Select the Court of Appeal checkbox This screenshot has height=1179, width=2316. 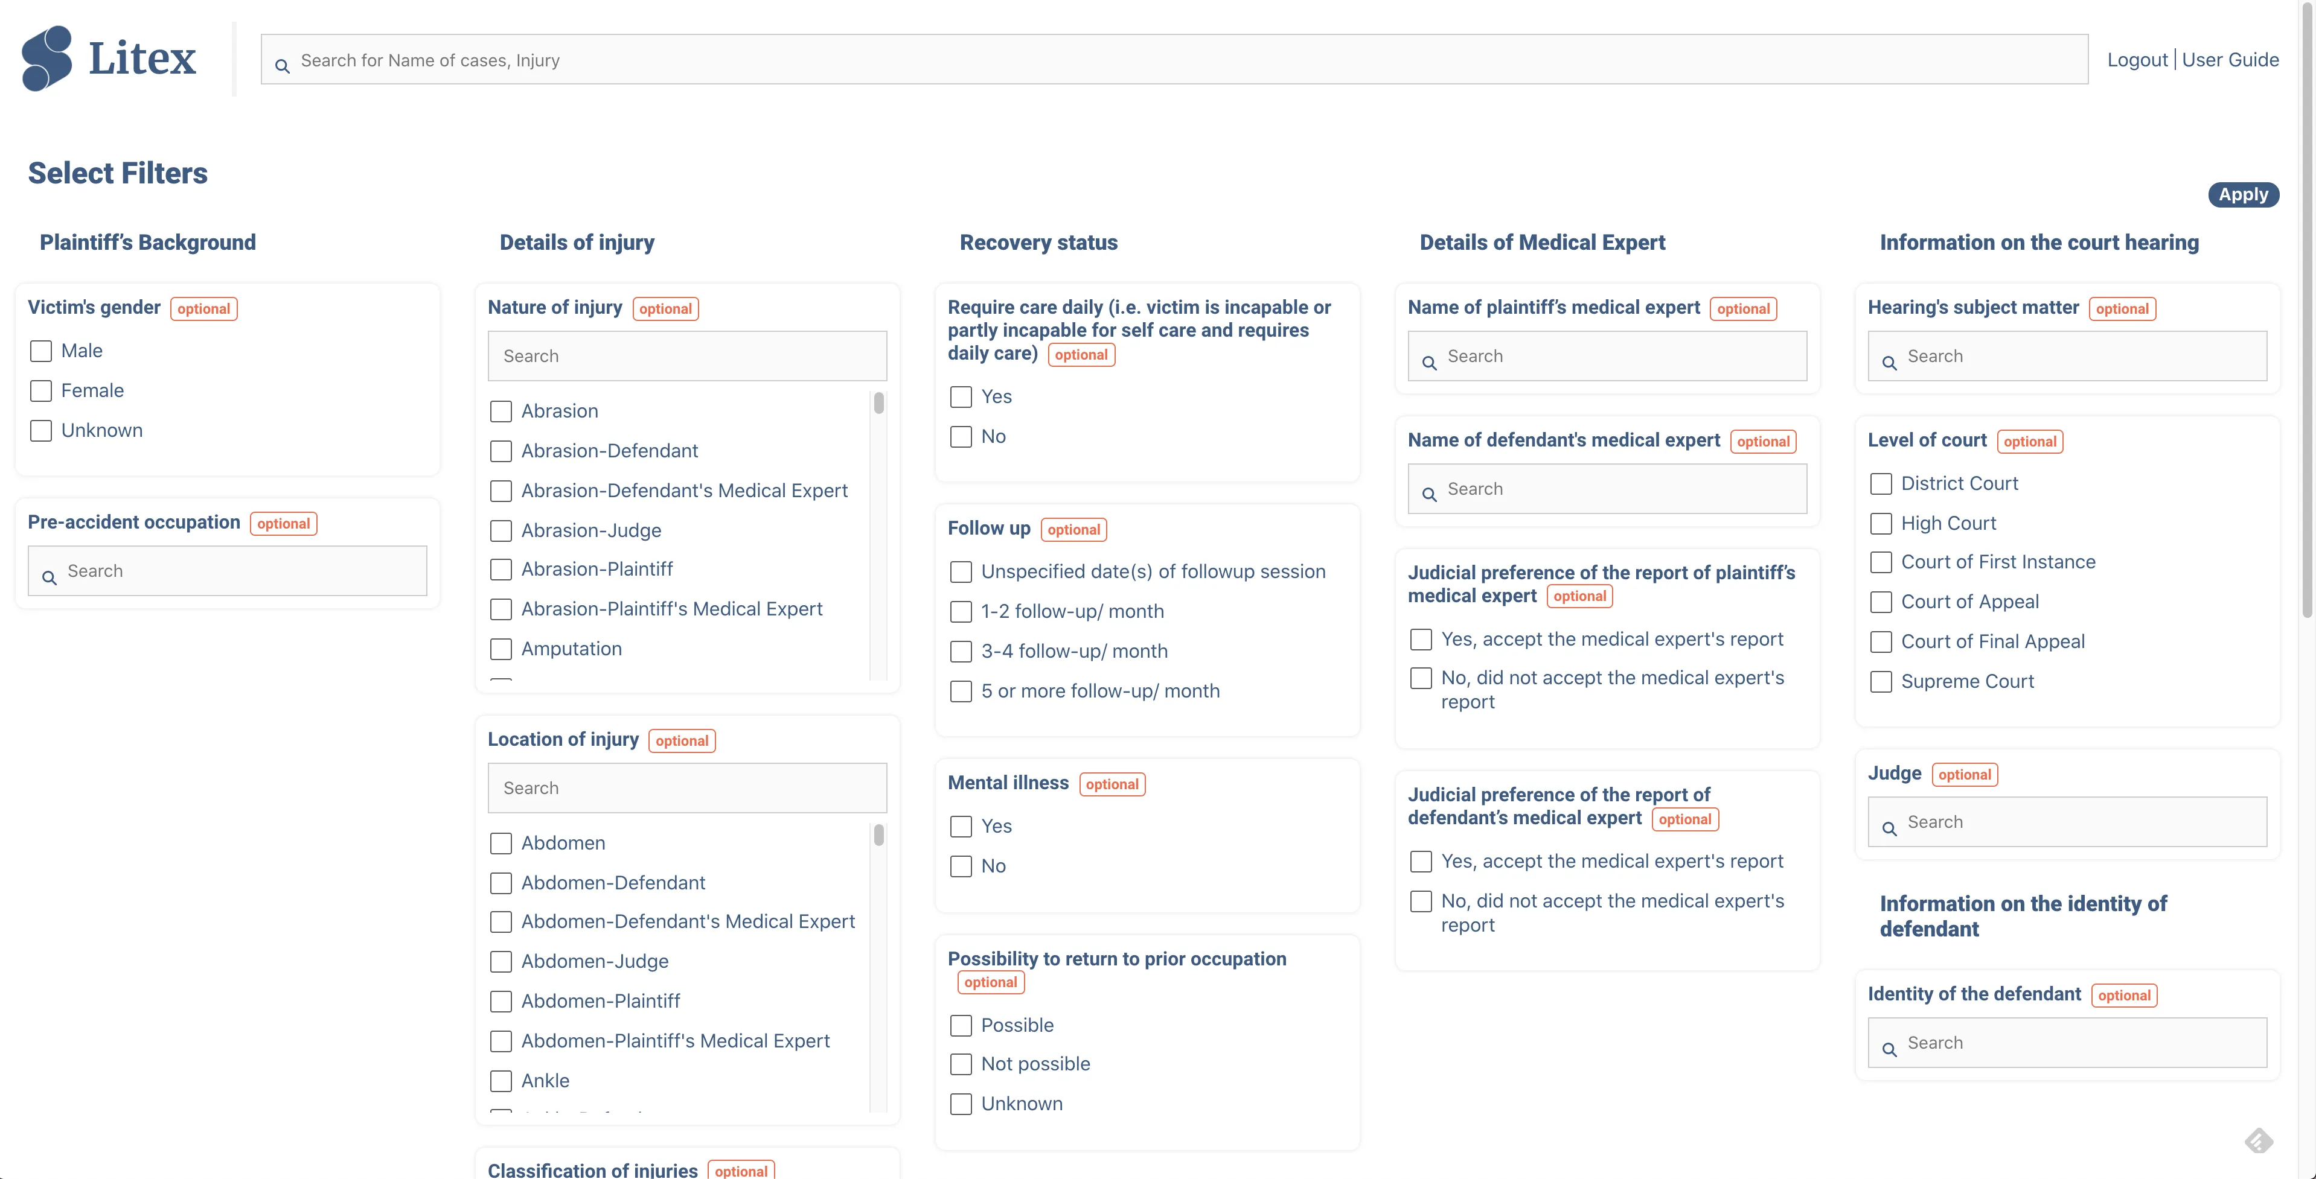(x=1881, y=601)
